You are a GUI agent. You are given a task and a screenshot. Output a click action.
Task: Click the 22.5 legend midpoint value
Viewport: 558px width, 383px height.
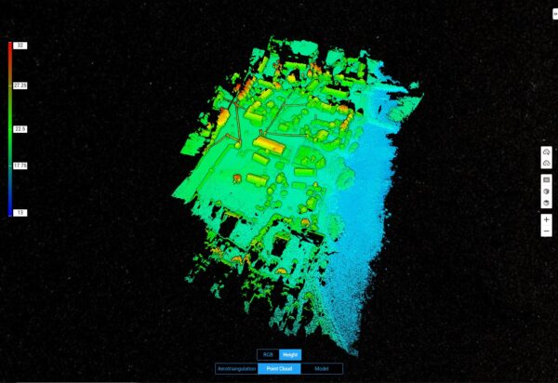20,128
